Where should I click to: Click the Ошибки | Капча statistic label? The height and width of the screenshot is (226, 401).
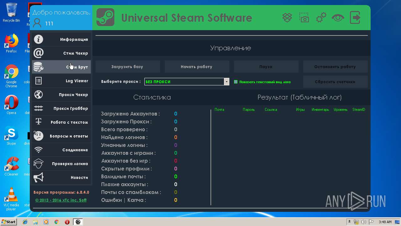click(123, 200)
